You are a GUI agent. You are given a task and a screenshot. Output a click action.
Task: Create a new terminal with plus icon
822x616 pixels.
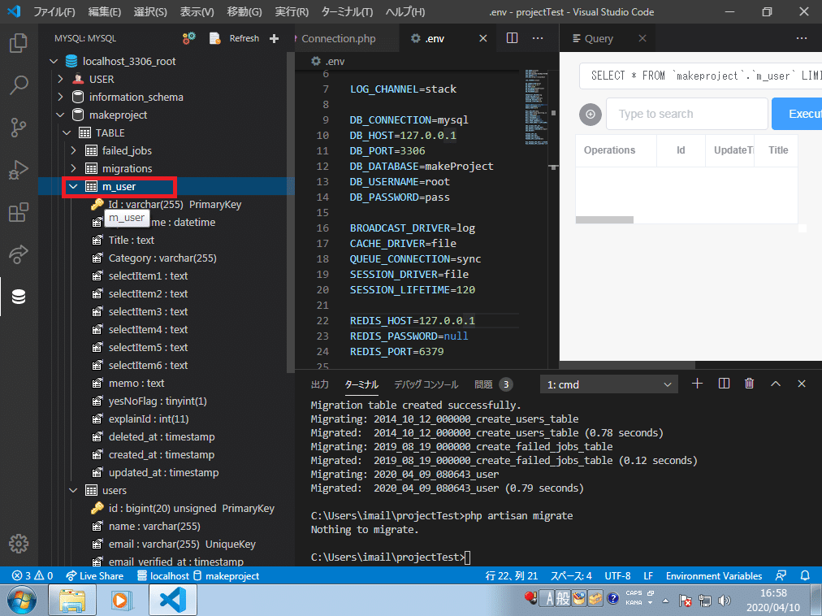(x=697, y=384)
